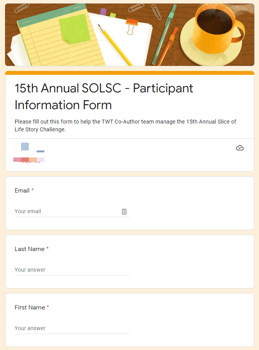Focus the 'Your email' input field
This screenshot has width=259, height=350.
coord(66,211)
